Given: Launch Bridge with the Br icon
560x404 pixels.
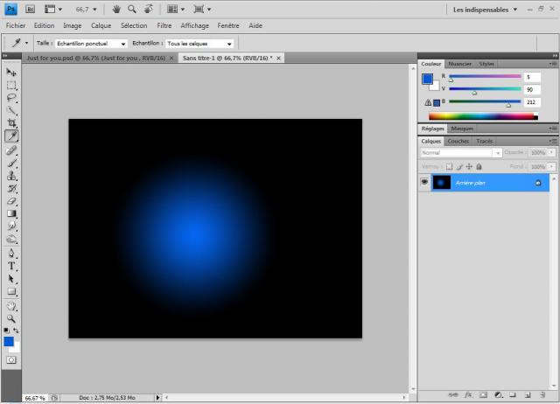Looking at the screenshot, I should (30, 10).
